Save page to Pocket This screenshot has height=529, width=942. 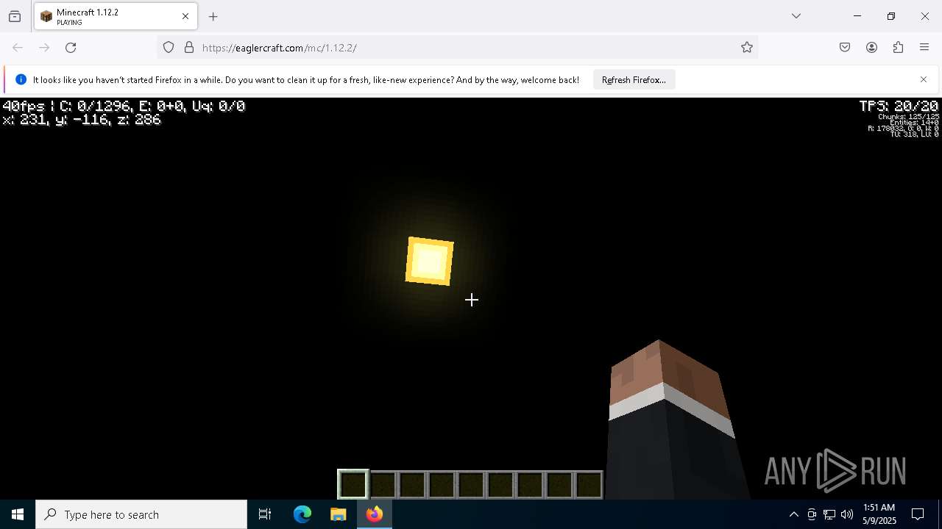click(845, 48)
